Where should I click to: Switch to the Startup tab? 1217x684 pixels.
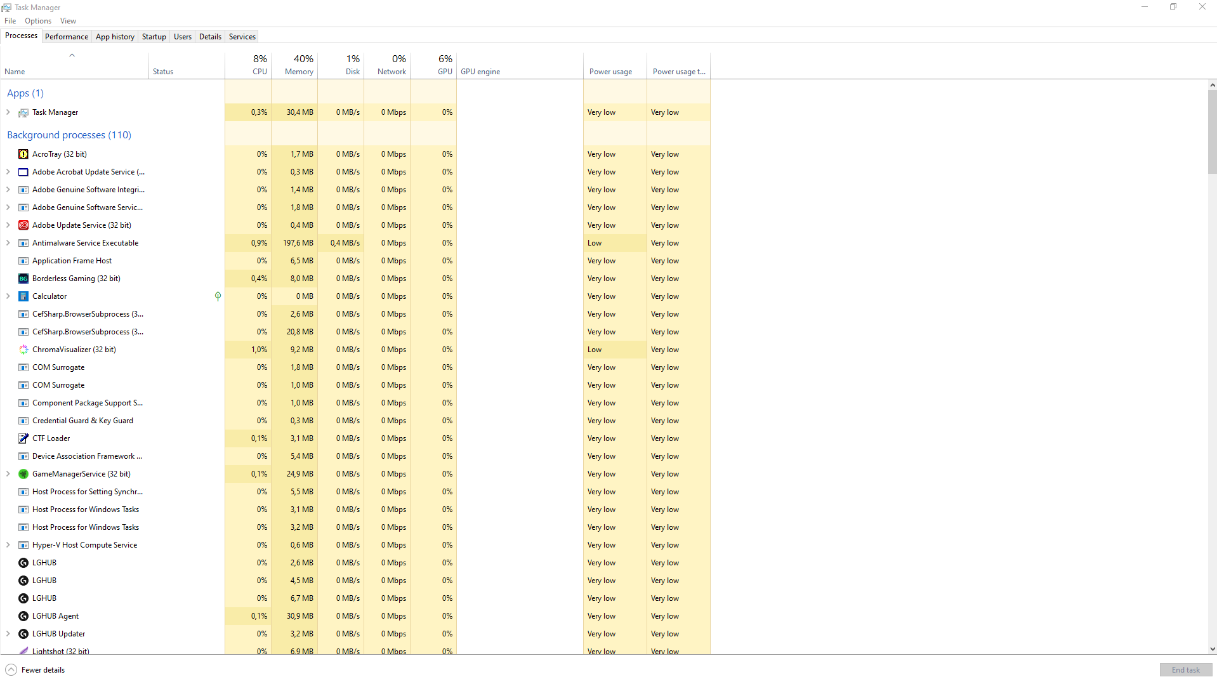154,37
